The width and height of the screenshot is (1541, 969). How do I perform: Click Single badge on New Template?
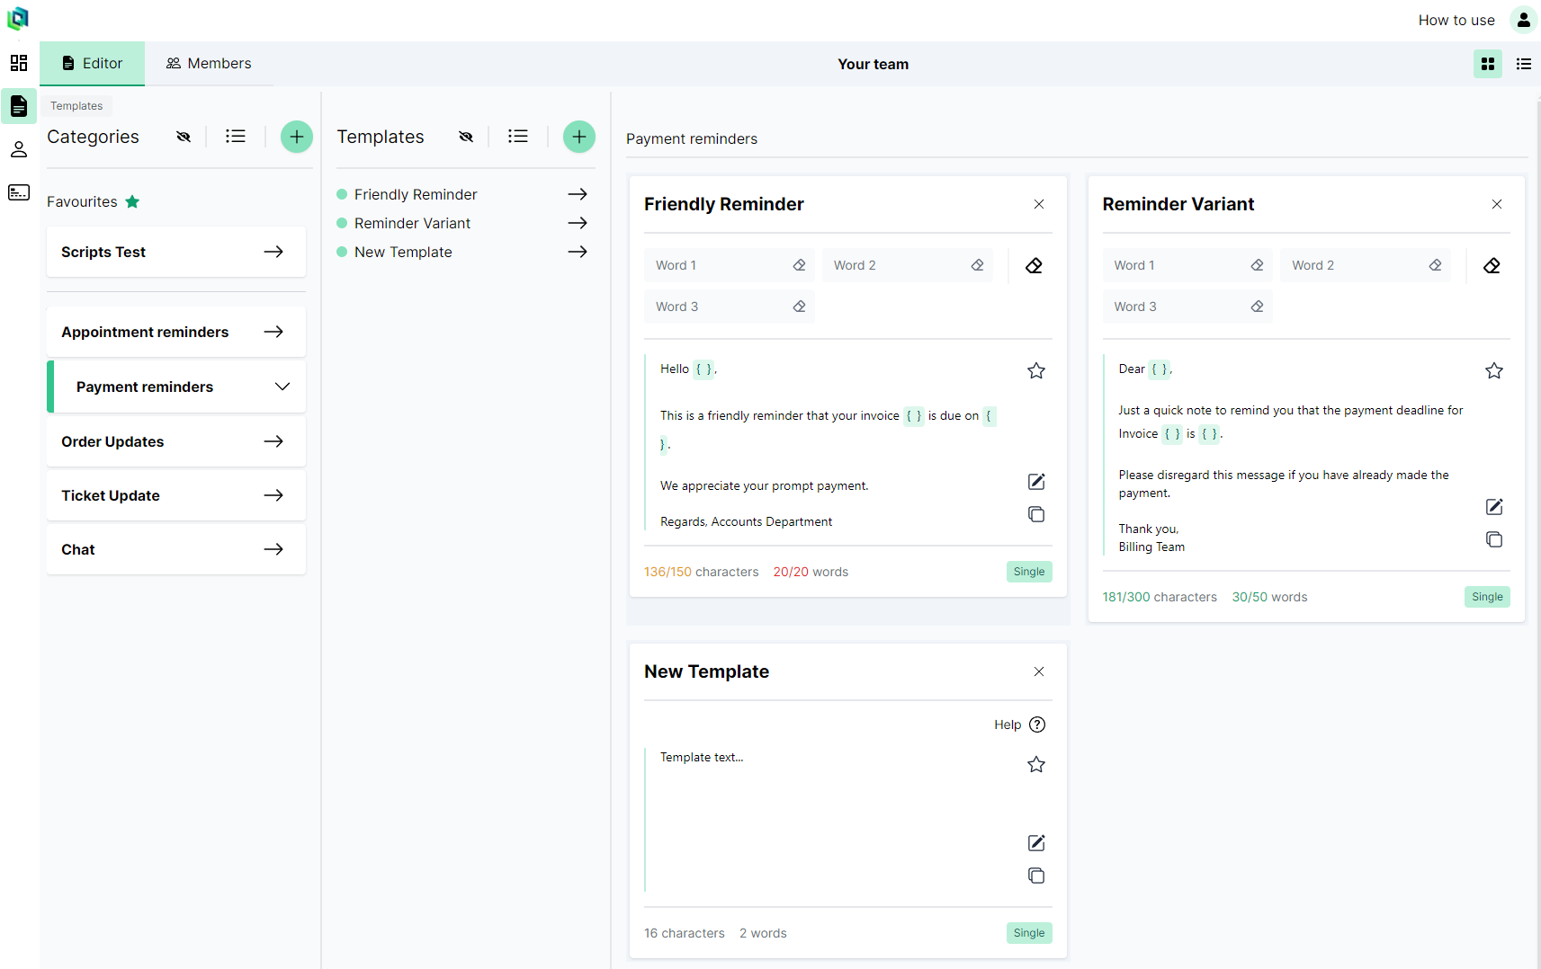(1029, 933)
